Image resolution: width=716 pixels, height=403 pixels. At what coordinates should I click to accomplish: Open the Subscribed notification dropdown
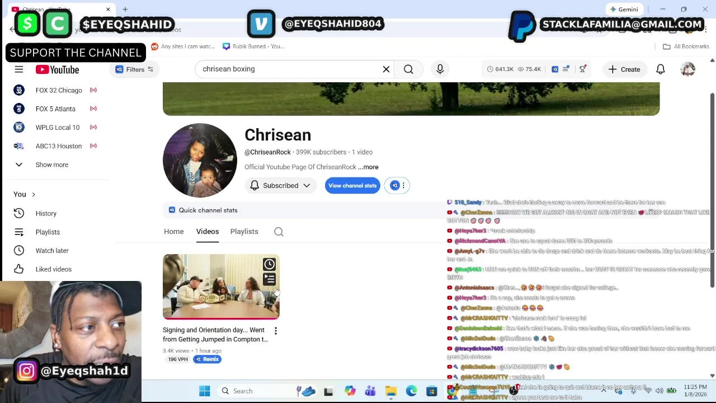280,185
